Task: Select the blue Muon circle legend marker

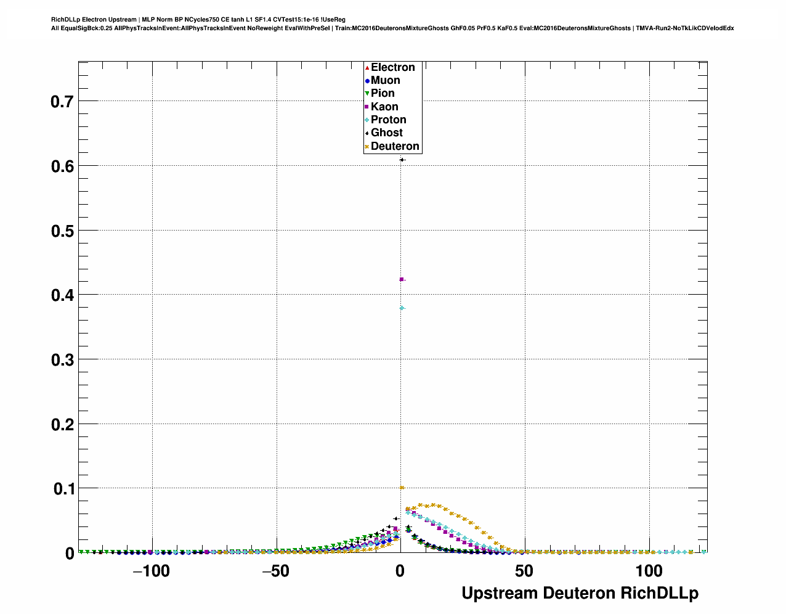Action: coord(367,81)
